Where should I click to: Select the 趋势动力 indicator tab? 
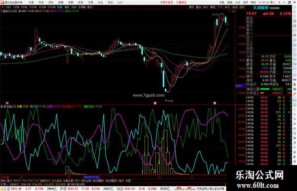pos(45,181)
